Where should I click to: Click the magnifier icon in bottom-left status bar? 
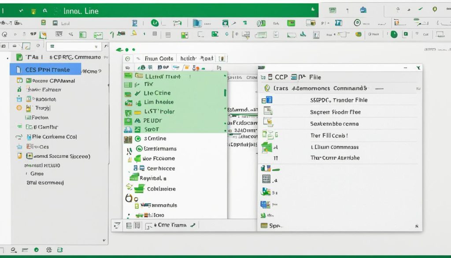click(x=14, y=250)
